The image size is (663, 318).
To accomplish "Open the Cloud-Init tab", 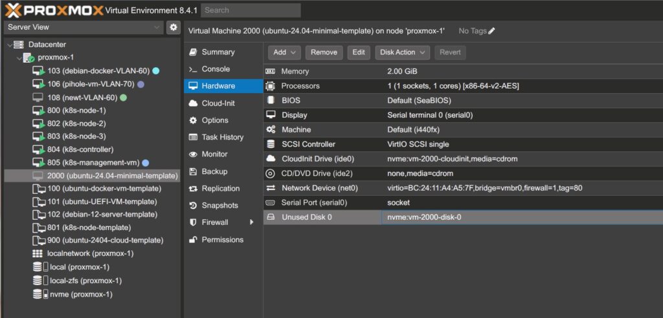I will click(x=223, y=103).
